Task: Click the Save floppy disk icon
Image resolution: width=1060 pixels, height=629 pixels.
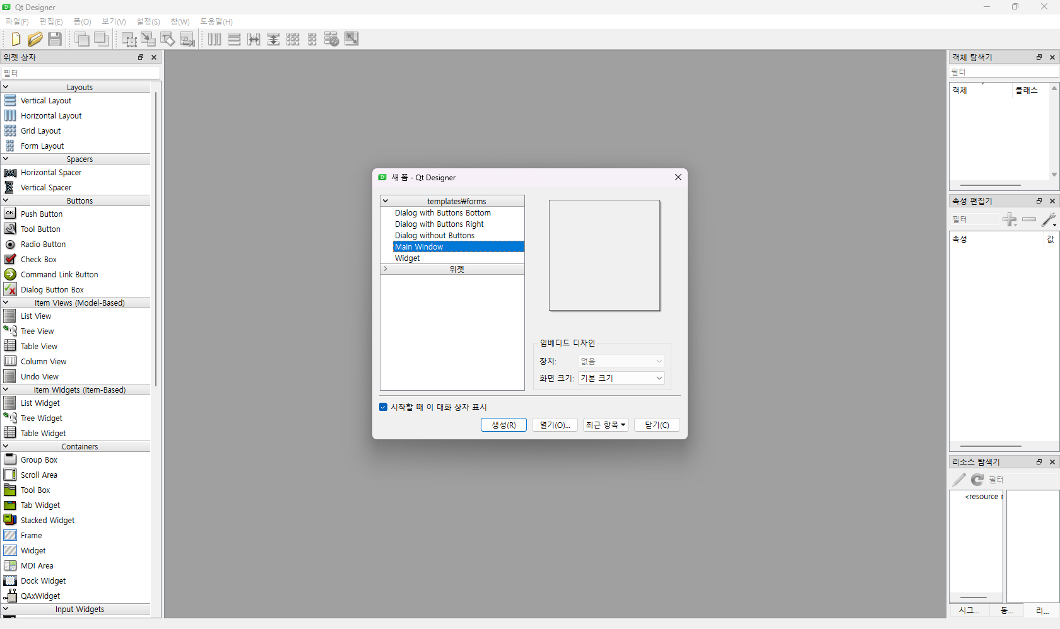Action: [x=55, y=39]
